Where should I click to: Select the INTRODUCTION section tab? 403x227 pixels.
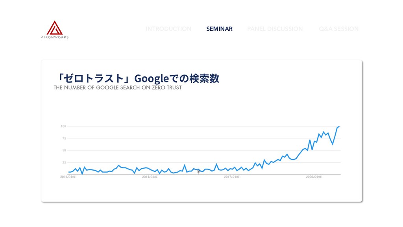[x=168, y=29]
